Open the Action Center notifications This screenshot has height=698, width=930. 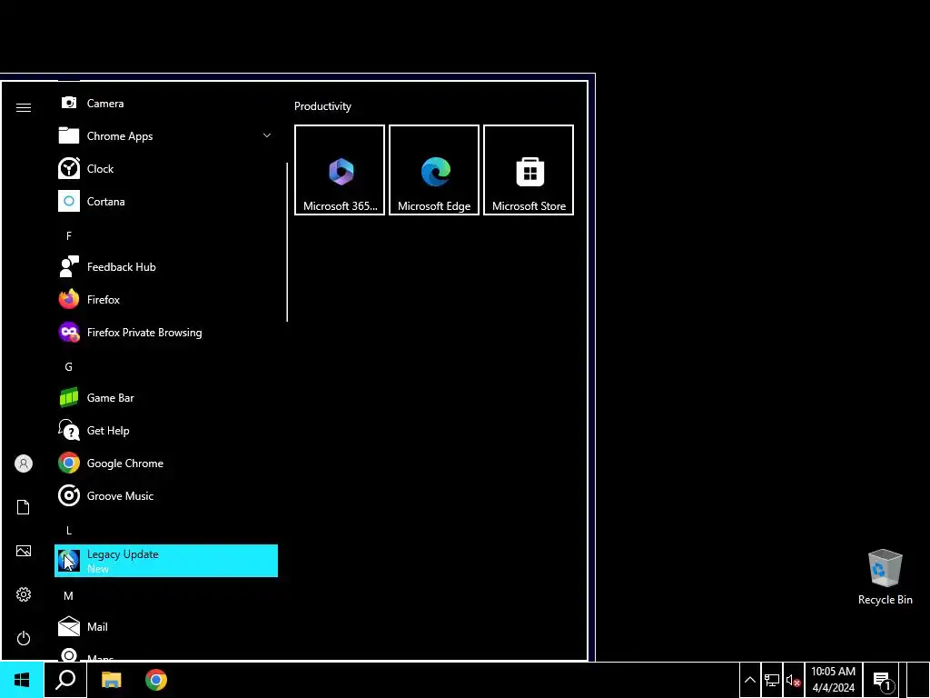tap(881, 680)
